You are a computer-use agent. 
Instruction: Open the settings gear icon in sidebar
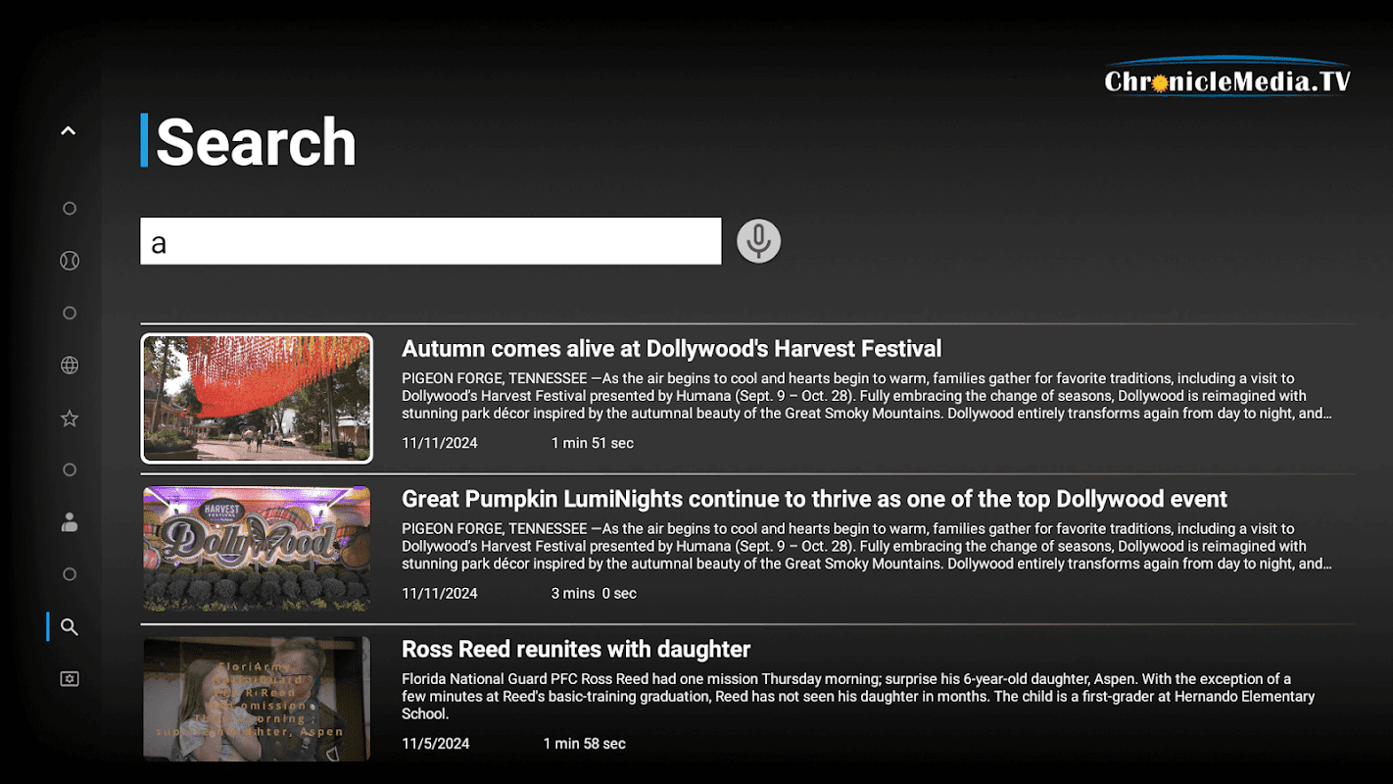click(x=70, y=679)
